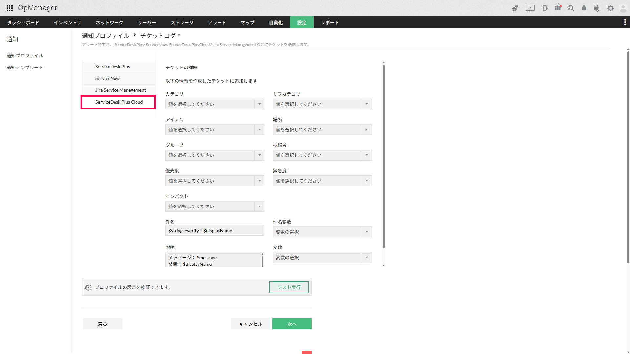Click the headset support icon

[545, 8]
